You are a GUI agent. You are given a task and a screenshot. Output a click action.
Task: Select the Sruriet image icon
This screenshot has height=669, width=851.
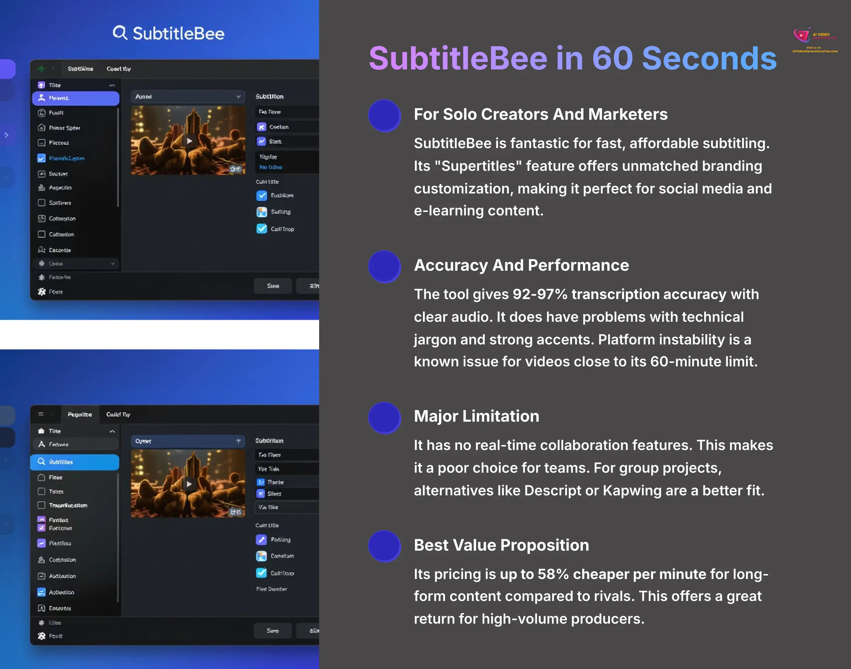pyautogui.click(x=41, y=174)
